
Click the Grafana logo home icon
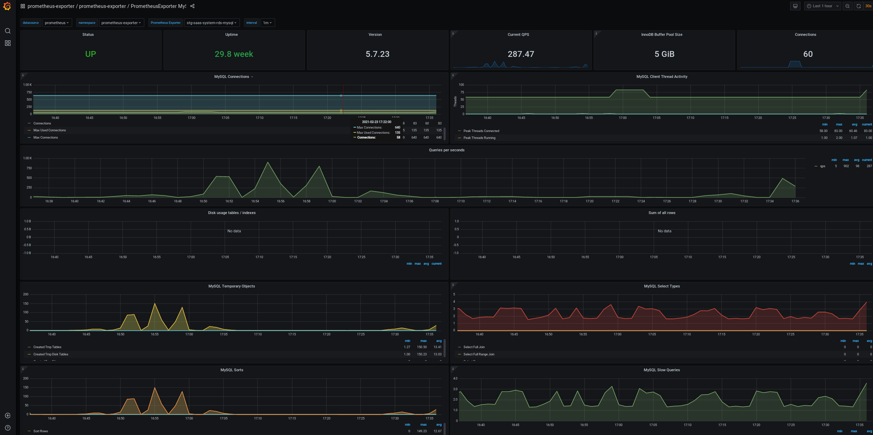7,6
